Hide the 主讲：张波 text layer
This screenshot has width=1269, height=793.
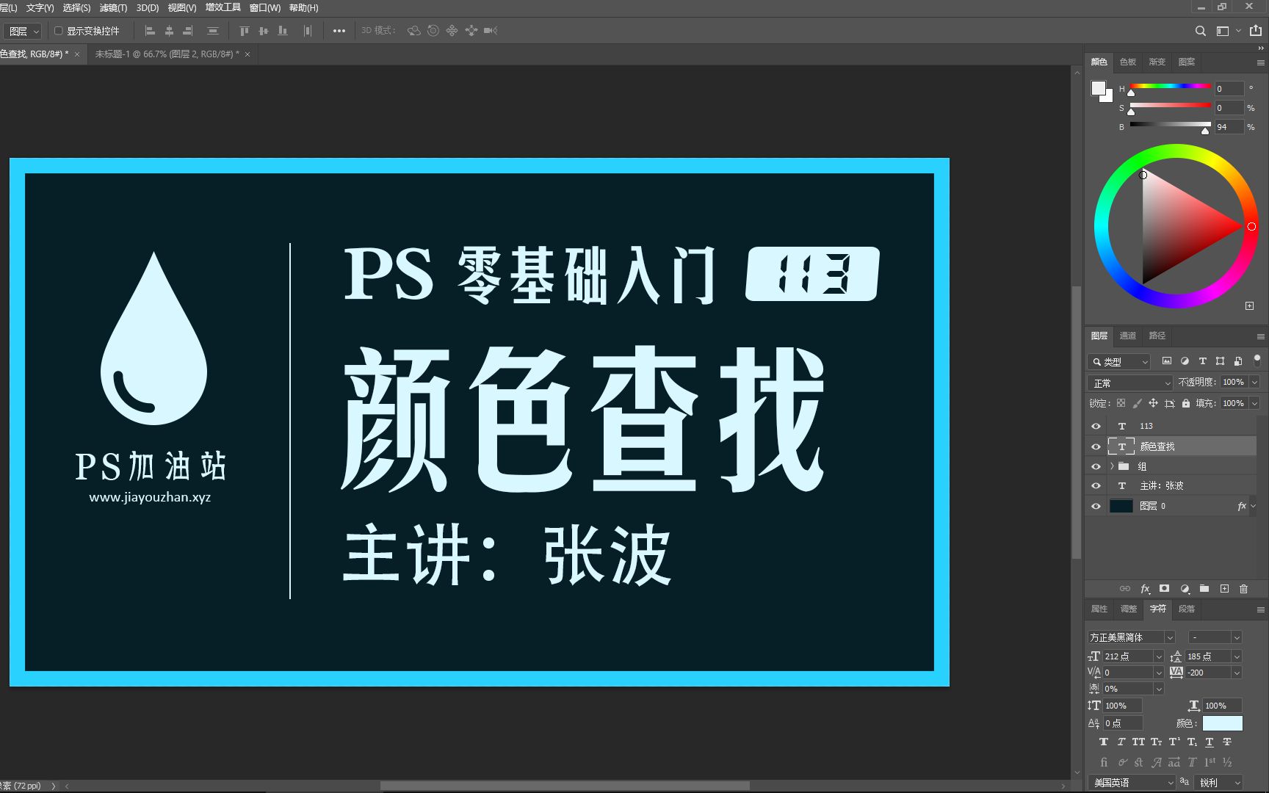pos(1096,485)
